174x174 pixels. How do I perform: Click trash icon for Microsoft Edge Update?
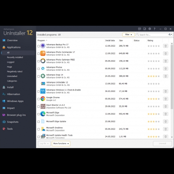click(x=166, y=121)
